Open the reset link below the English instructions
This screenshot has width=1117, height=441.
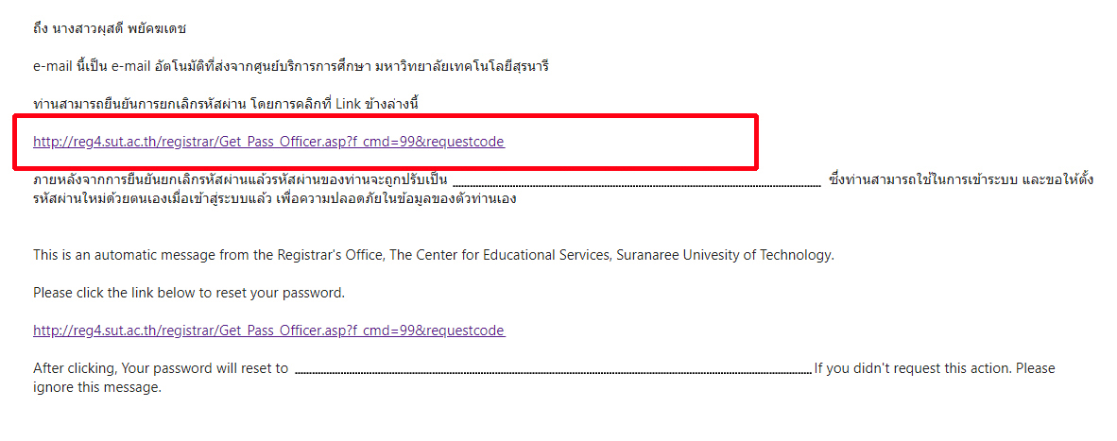point(268,331)
